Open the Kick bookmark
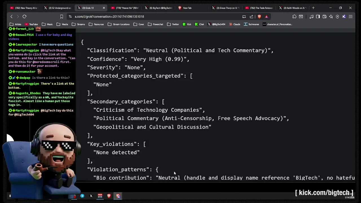Image resolution: width=361 pixels, height=203 pixels. point(187,24)
